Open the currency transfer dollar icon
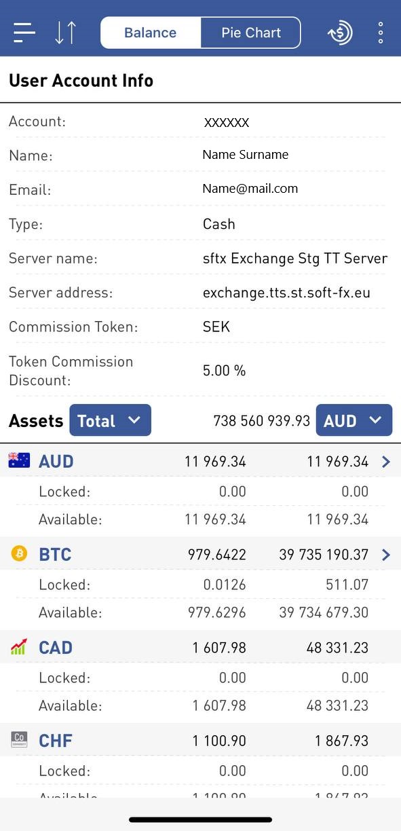The height and width of the screenshot is (831, 401). click(340, 33)
